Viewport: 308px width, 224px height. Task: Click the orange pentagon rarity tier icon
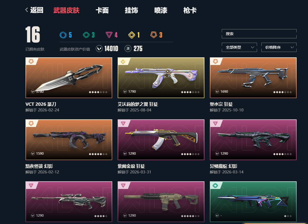tap(154, 35)
